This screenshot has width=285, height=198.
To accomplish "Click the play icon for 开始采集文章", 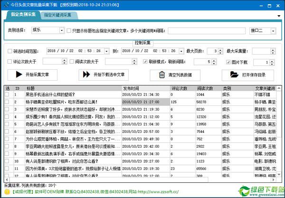I will pos(19,74).
